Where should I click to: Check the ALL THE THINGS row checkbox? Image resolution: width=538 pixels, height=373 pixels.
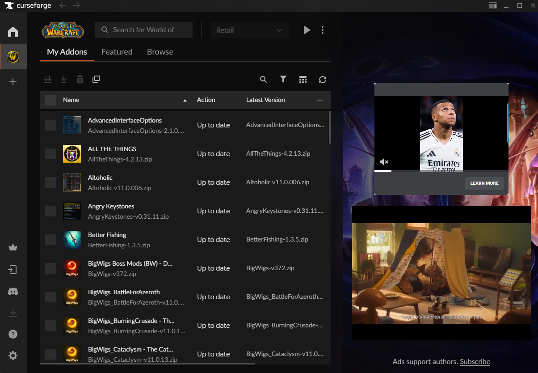[x=50, y=154]
